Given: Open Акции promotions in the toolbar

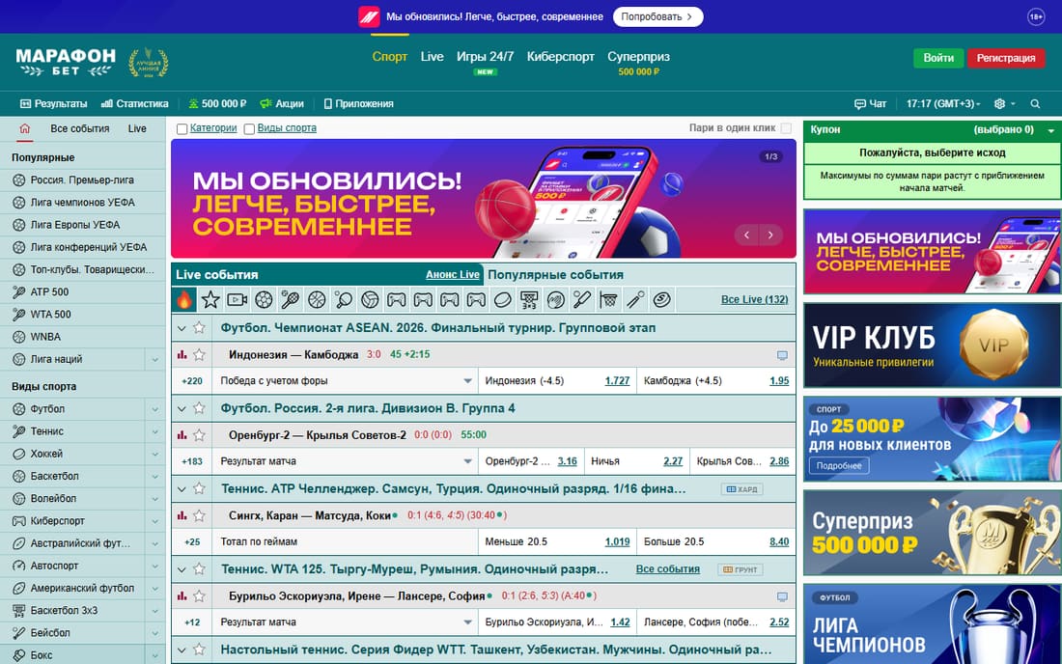Looking at the screenshot, I should click(x=282, y=103).
